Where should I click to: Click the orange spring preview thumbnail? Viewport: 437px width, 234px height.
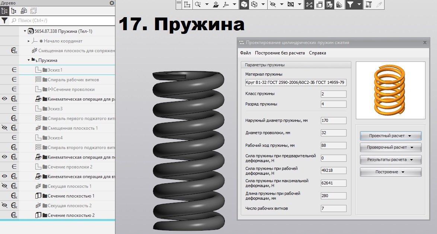[x=390, y=90]
